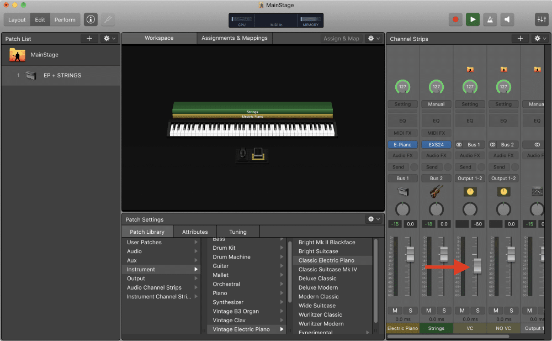Click the record button in the toolbar
This screenshot has height=341, width=552.
pos(455,19)
